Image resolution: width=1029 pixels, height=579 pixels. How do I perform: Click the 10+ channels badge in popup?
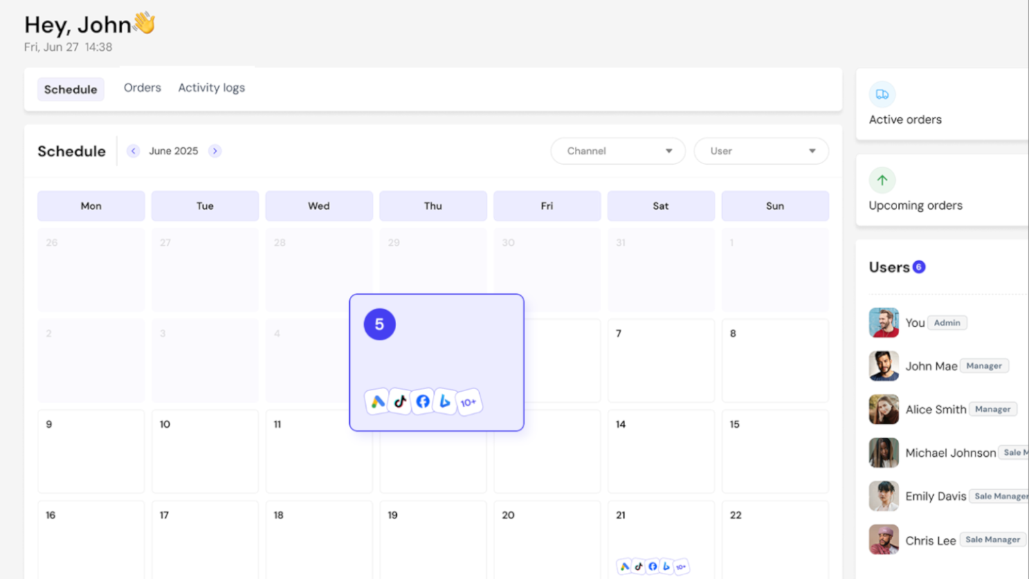point(468,402)
